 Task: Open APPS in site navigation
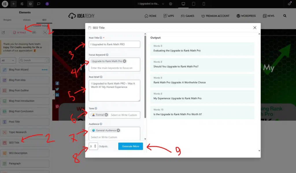click(x=169, y=16)
